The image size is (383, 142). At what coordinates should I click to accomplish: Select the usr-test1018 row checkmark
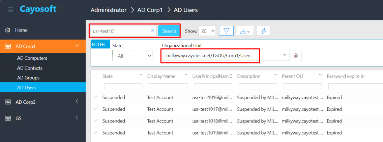[96, 121]
